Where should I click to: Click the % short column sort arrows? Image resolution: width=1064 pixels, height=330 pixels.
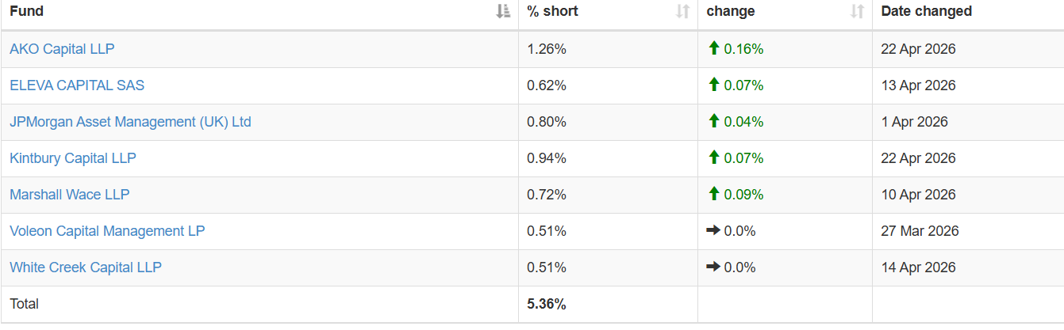[682, 11]
